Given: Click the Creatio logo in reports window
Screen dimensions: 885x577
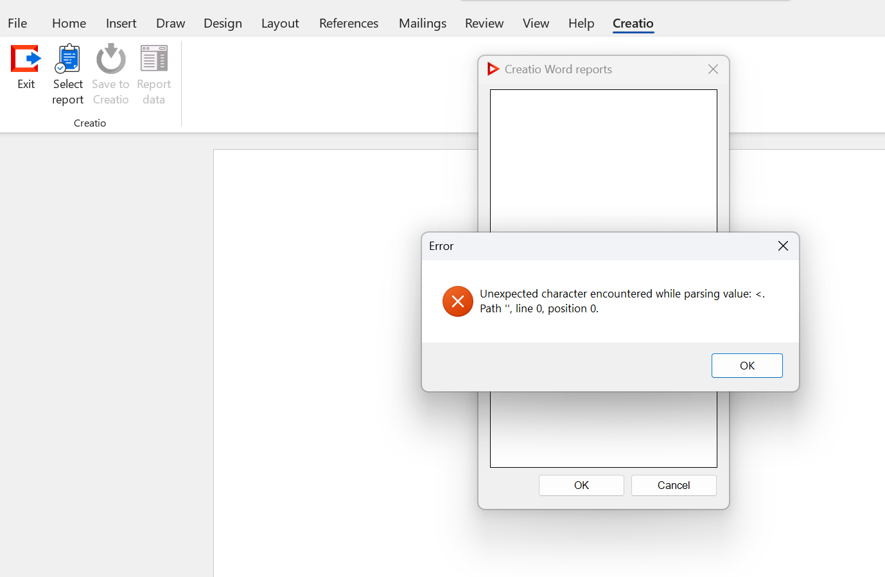Looking at the screenshot, I should 493,69.
